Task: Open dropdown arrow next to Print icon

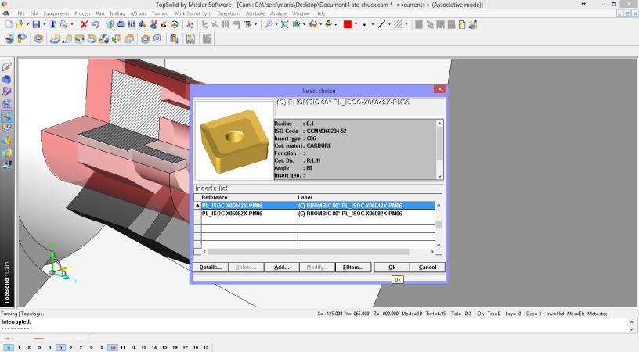Action: click(x=72, y=25)
